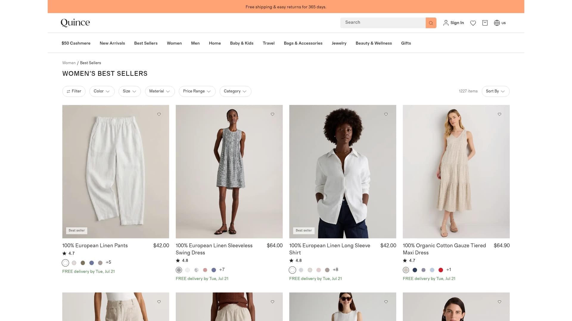Open the Best Sellers nav item
Screen dimensions: 572x321
[146, 43]
